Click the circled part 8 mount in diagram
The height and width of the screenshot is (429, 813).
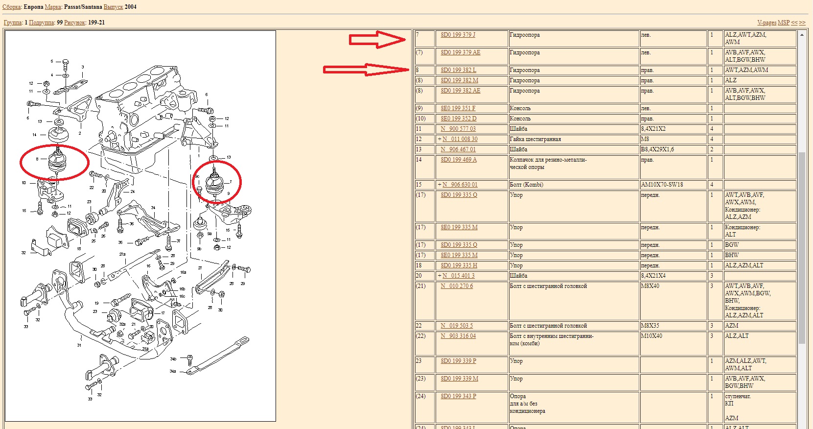coord(57,162)
